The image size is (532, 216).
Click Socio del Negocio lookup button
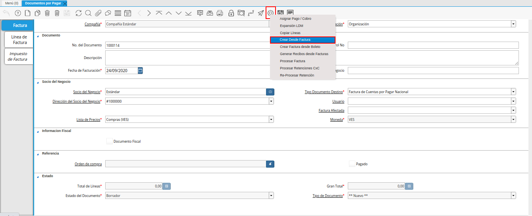click(x=270, y=92)
